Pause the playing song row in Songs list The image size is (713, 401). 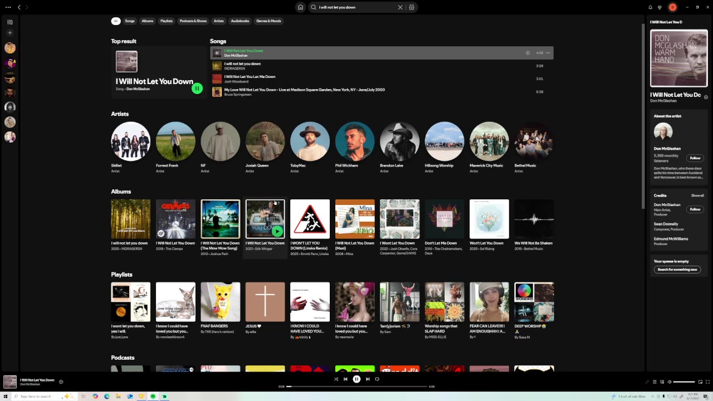pyautogui.click(x=217, y=53)
